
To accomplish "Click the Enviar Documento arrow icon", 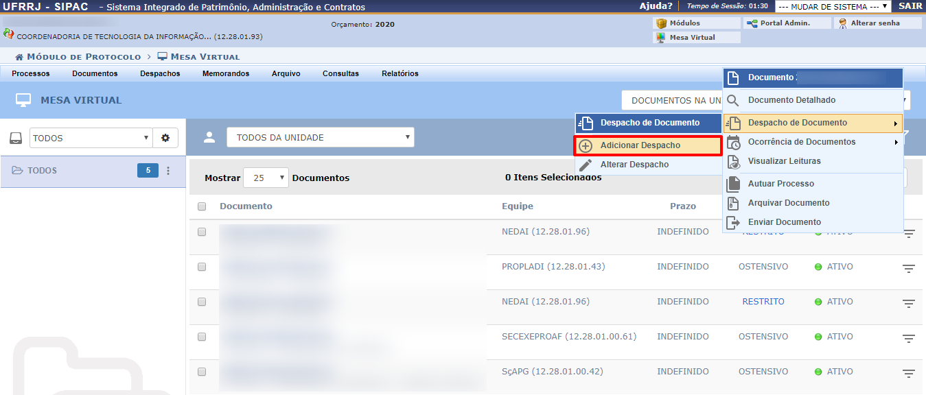I will coord(733,222).
